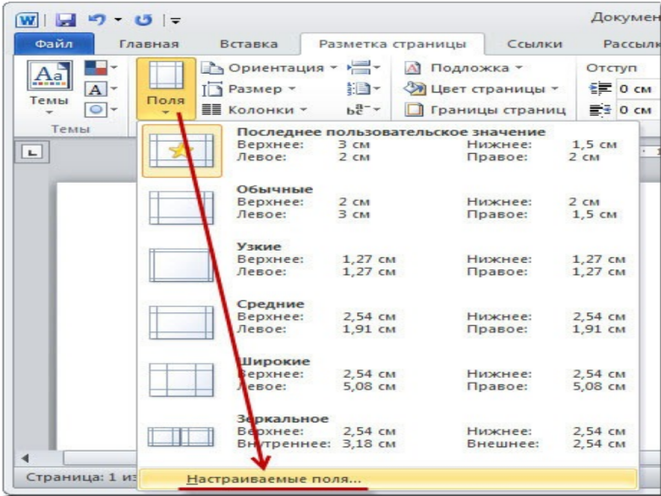
Task: Open the Ориентация dropdown
Action: click(269, 67)
